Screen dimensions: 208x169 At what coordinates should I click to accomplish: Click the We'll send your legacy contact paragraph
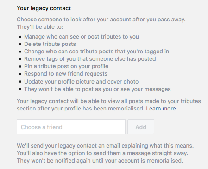click(105, 153)
